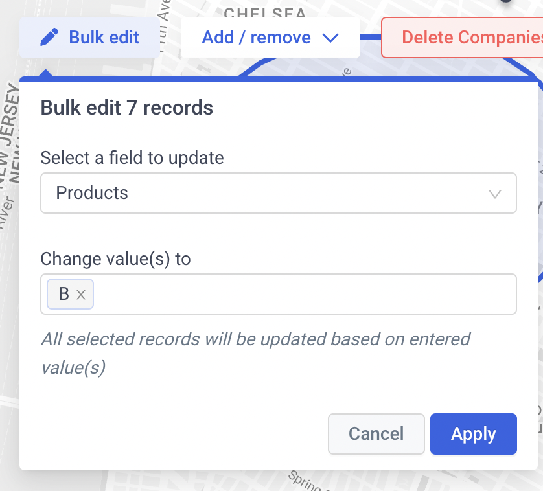This screenshot has width=543, height=491.
Task: Click the chevron arrow on Add / remove
Action: (x=330, y=38)
